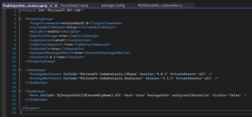Click the Pack "true" attribute value
This screenshot has width=252, height=117.
[x=139, y=95]
